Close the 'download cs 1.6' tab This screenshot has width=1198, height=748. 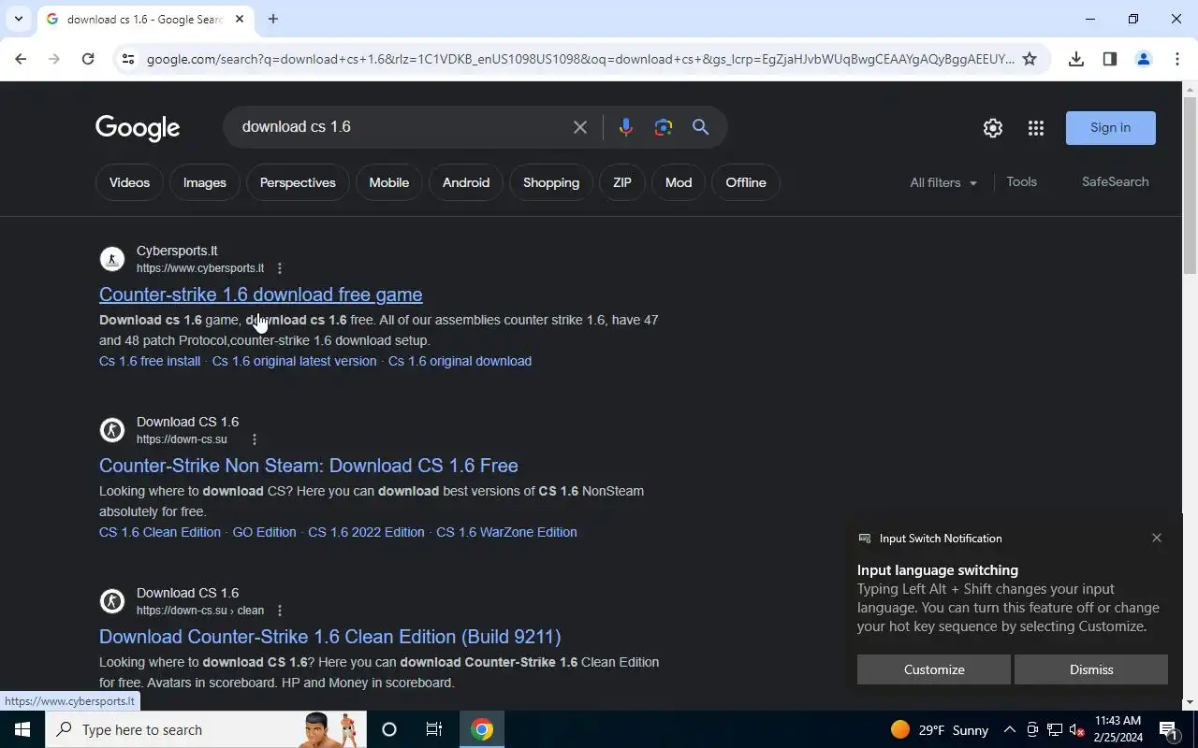[240, 19]
